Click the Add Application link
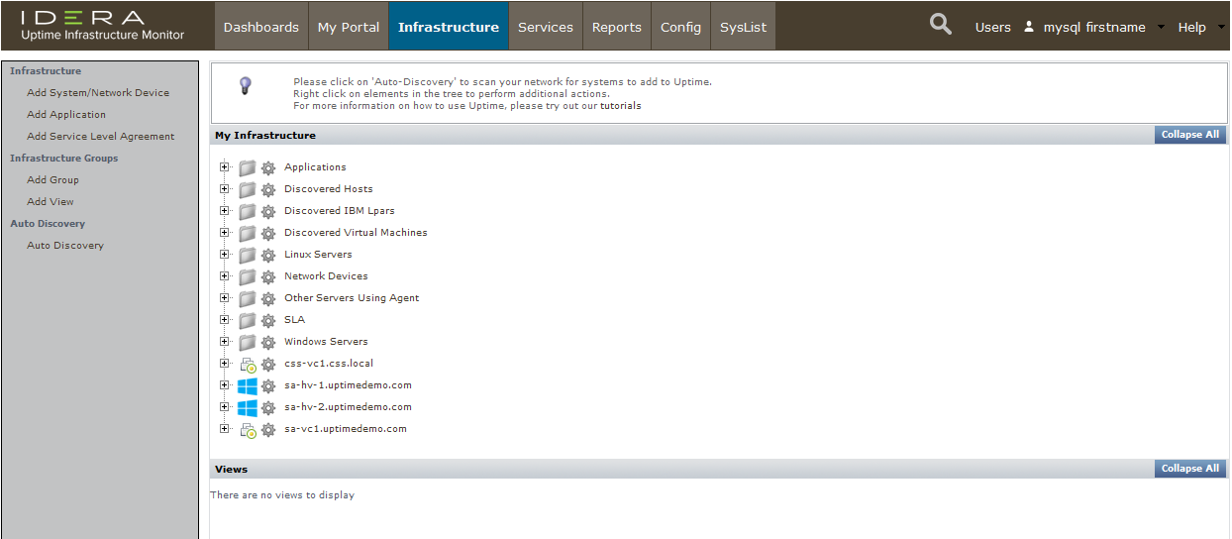 pos(66,115)
